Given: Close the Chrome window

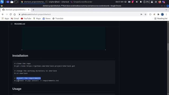Looking at the screenshot, I should point(168,6).
